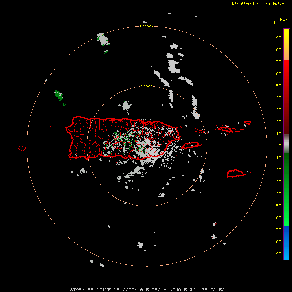Click the -50 velocity scale label
Viewport: 292px width, 292px height.
click(x=277, y=206)
